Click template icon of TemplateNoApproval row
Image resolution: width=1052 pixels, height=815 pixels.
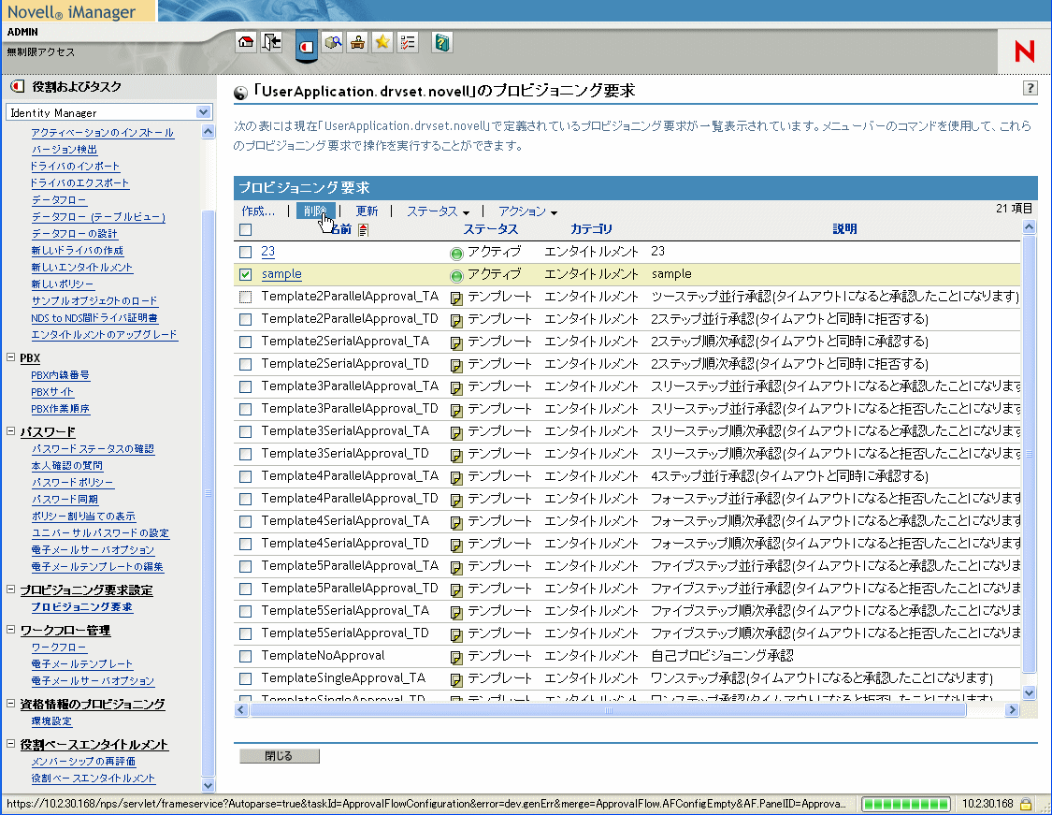(x=456, y=658)
